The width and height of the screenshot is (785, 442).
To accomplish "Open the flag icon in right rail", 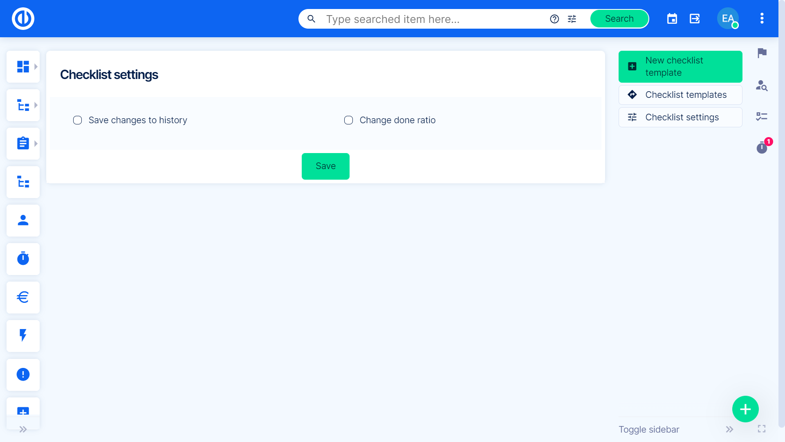I will (762, 53).
